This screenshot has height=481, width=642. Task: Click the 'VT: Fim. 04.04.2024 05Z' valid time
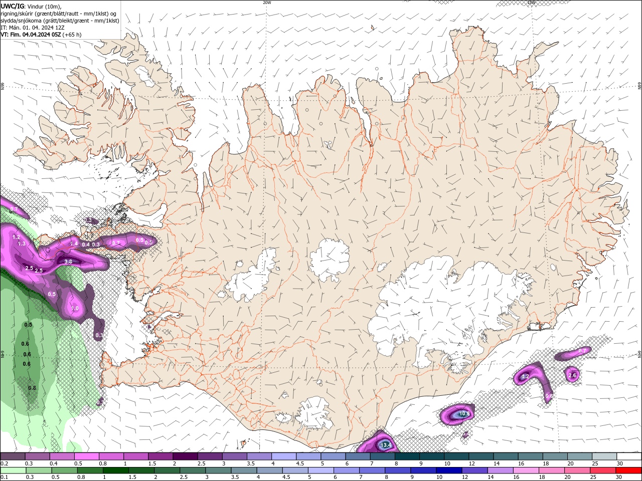31,35
